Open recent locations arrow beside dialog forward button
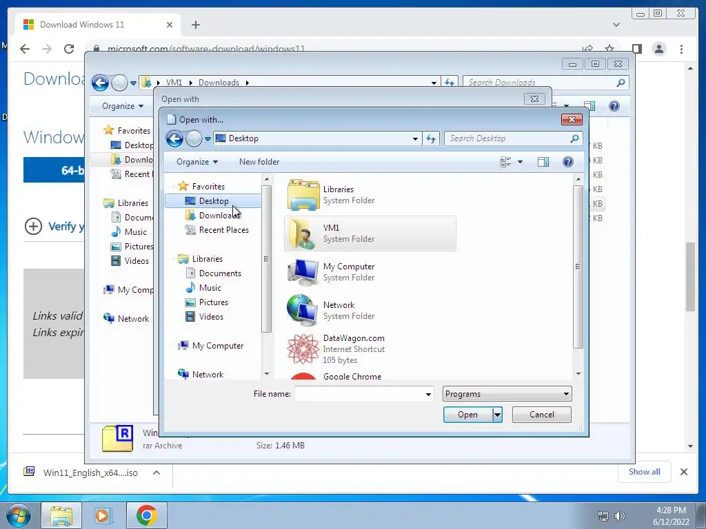 point(208,139)
